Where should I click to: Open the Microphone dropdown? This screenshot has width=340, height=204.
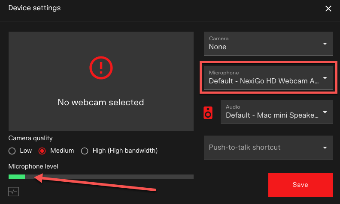(268, 78)
